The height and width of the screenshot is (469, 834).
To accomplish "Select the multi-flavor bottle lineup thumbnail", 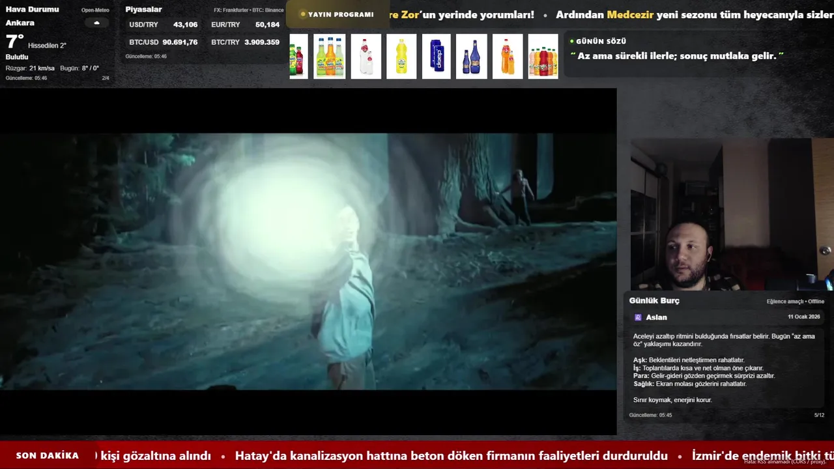I will [x=543, y=57].
